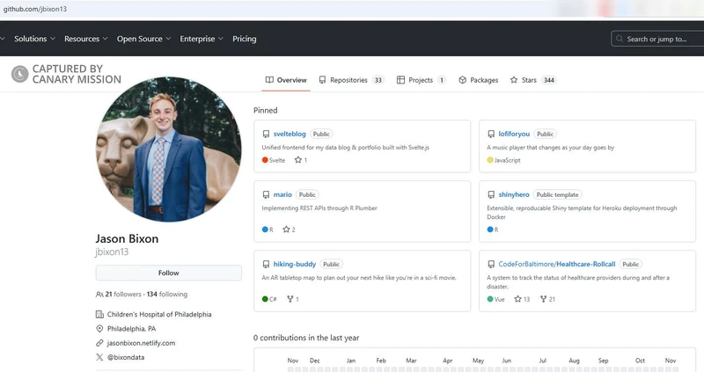Click the 33 repositories counter badge
The height and width of the screenshot is (372, 704).
378,80
